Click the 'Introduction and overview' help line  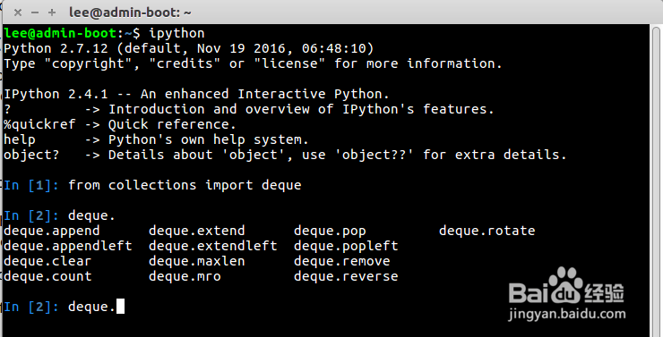(249, 109)
